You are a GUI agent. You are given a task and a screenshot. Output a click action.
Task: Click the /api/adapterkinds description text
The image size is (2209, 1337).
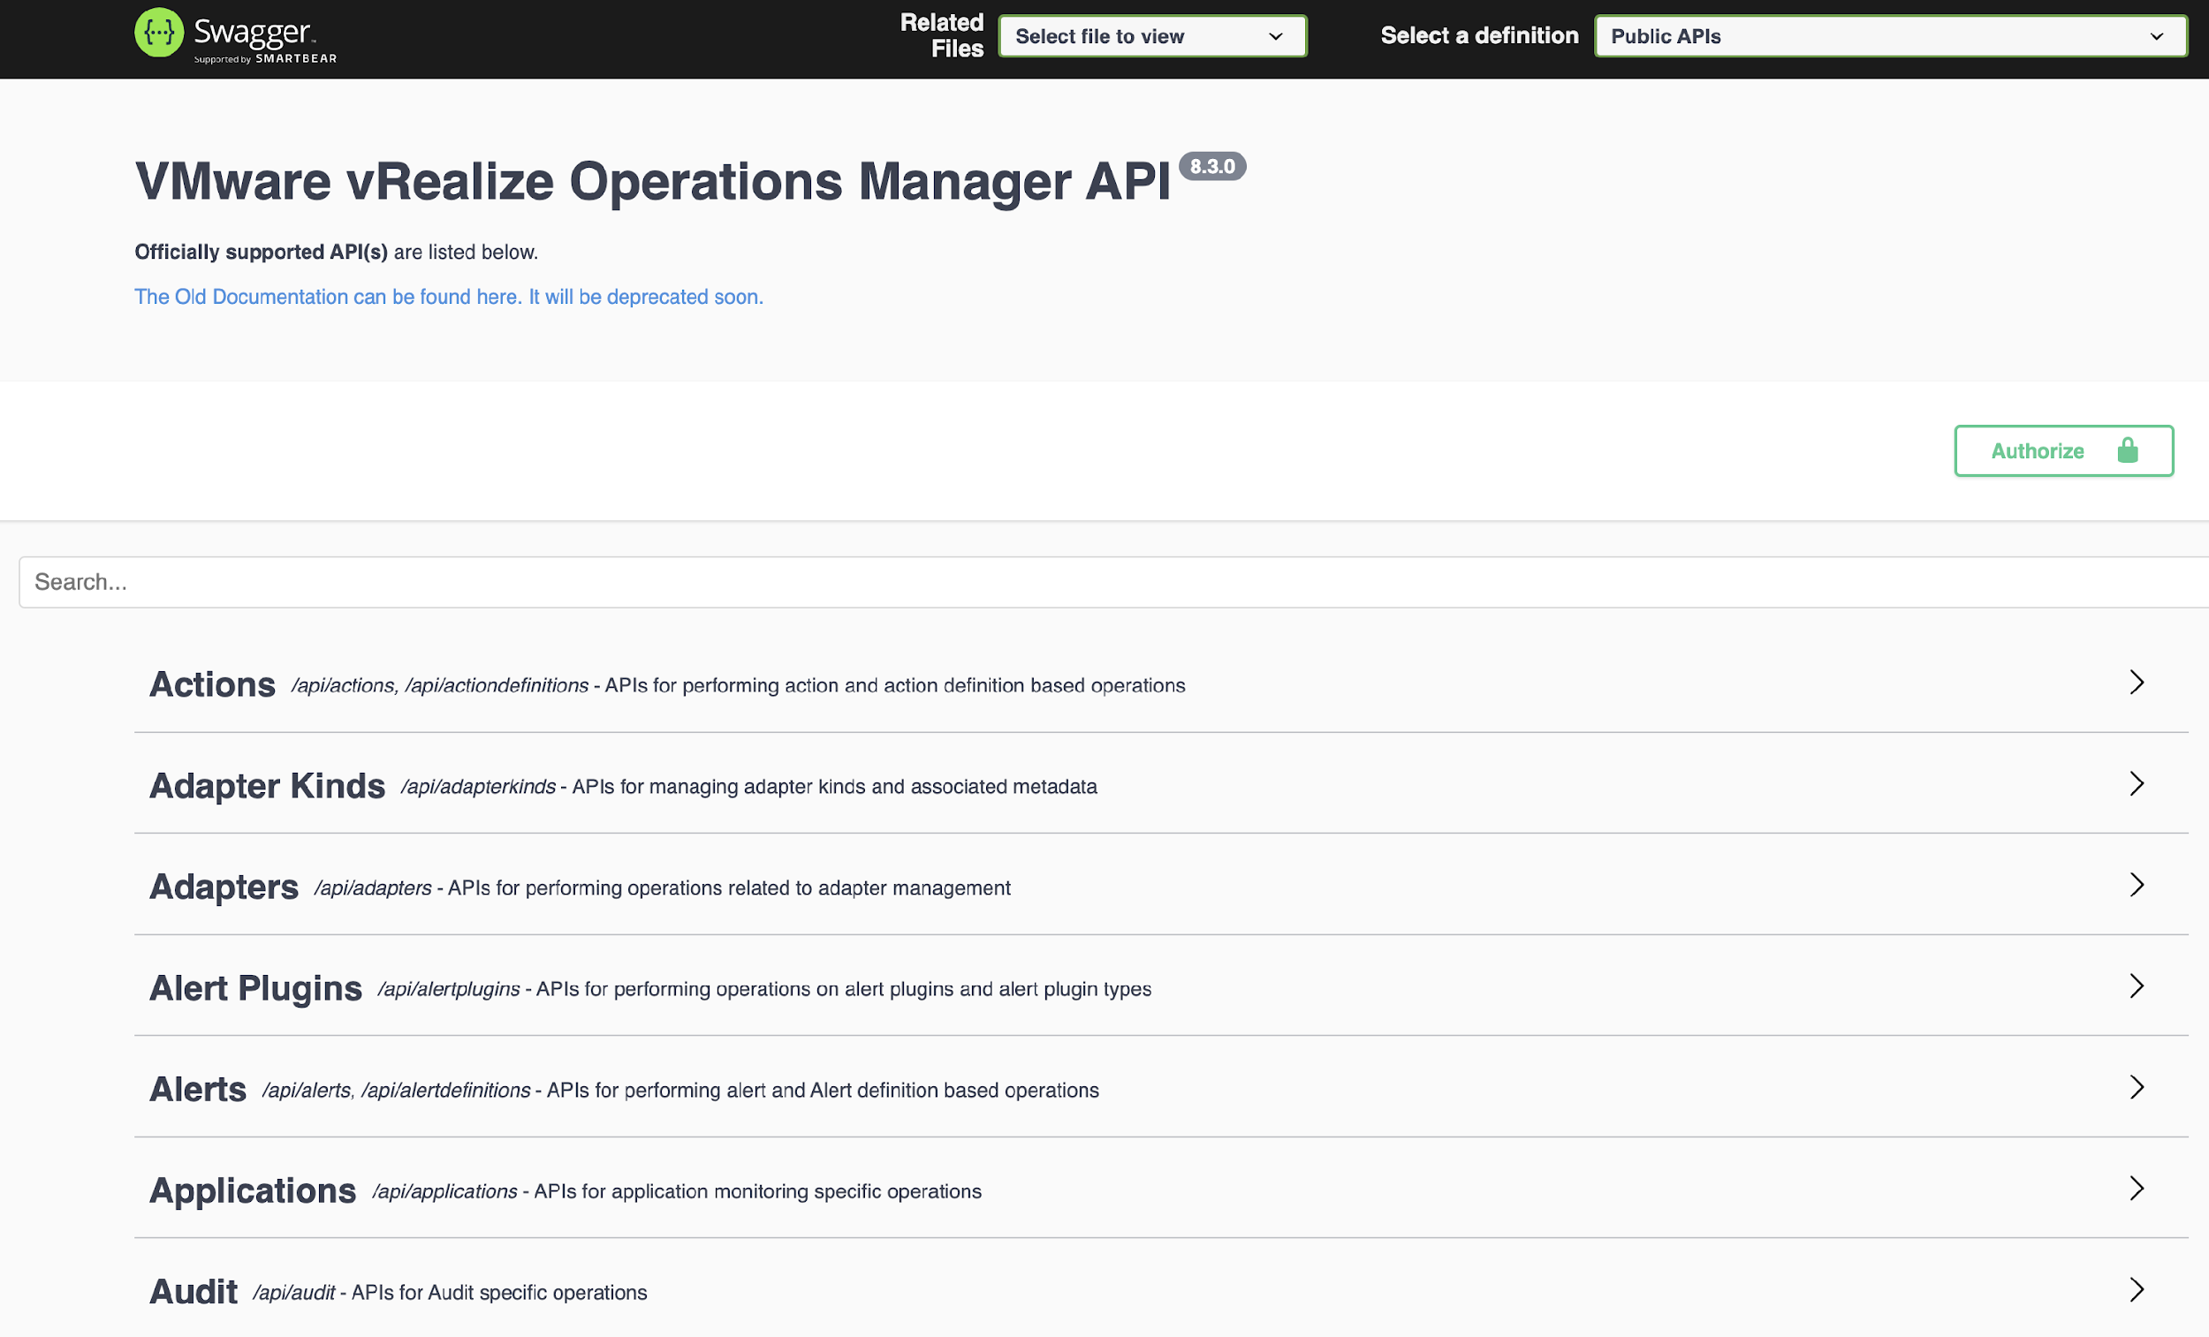[748, 787]
